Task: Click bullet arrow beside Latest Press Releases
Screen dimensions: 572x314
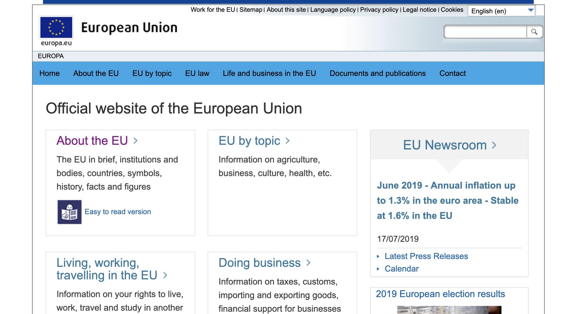Action: [x=378, y=256]
